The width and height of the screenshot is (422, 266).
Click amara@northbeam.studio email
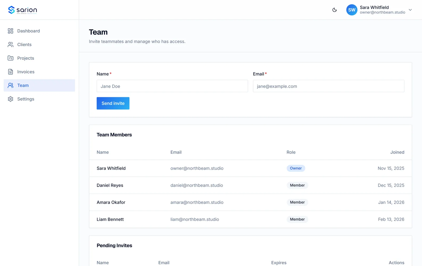[197, 202]
